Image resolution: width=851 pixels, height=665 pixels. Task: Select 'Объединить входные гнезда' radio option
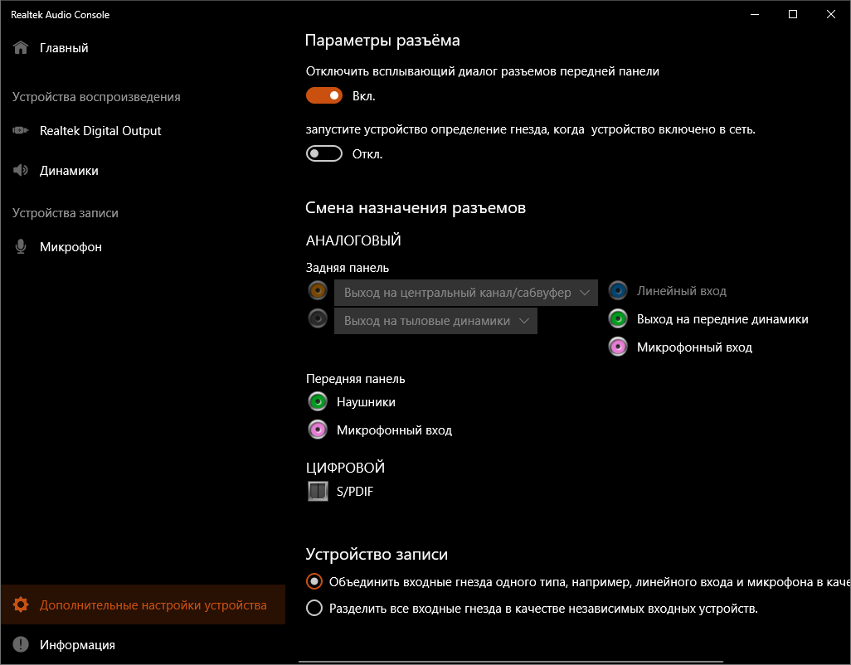point(314,580)
